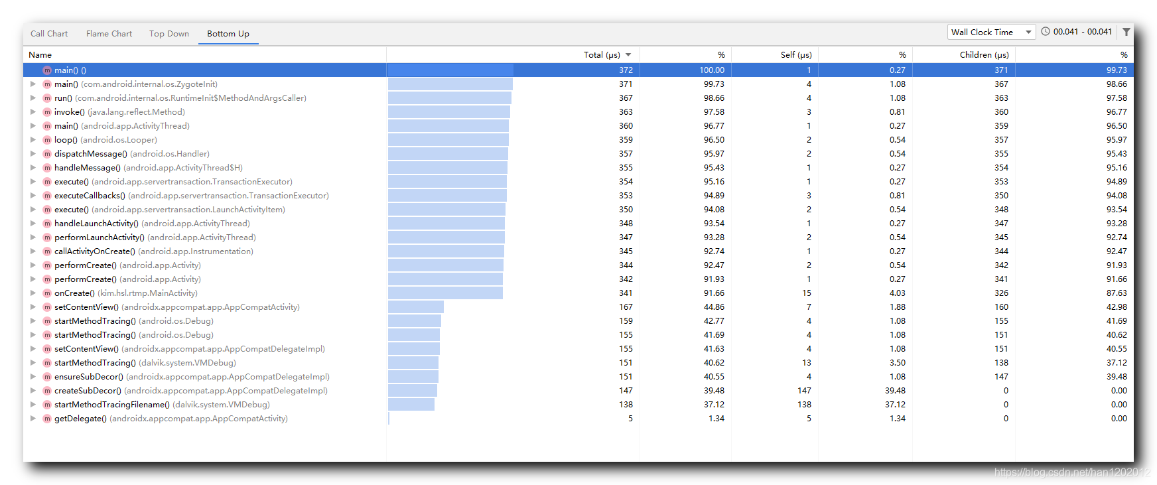This screenshot has height=485, width=1157.
Task: Expand getDelegate() AppCompatActivity row
Action: click(x=33, y=419)
